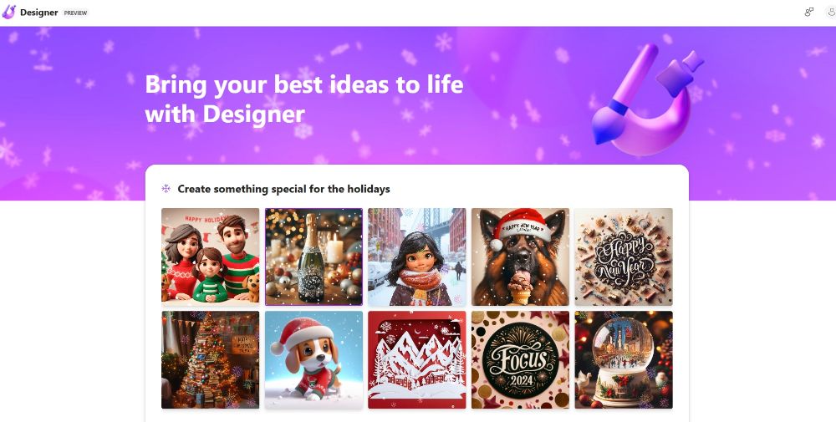Choose the champagne bottle with candles image
Viewport: 836px width, 422px height.
pyautogui.click(x=313, y=257)
